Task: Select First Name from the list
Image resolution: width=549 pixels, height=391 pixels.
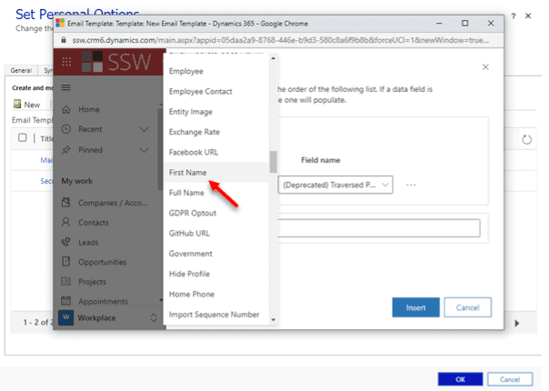Action: 188,172
